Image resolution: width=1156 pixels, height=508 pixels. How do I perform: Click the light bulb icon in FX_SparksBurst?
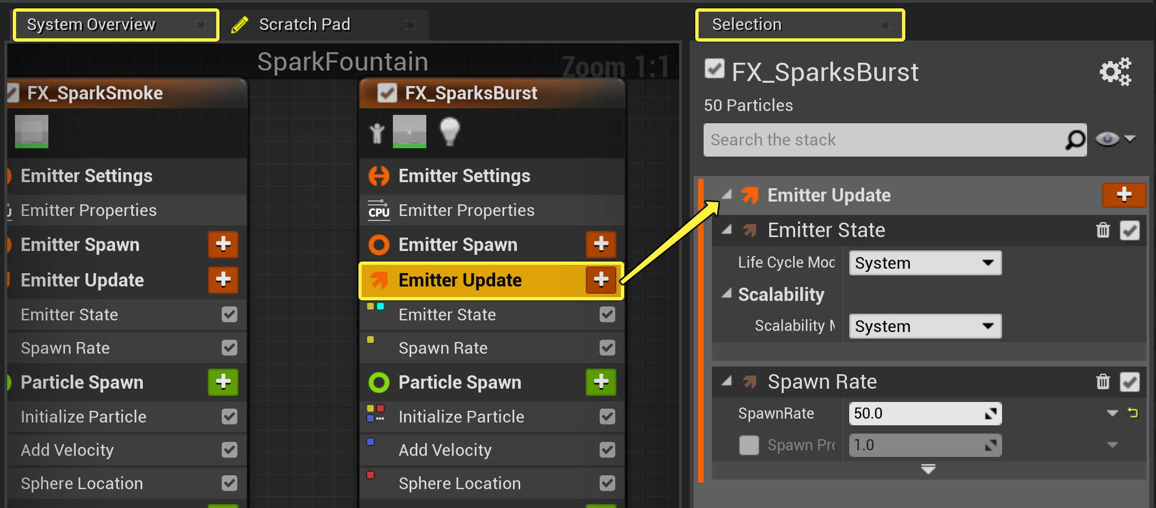pos(450,131)
